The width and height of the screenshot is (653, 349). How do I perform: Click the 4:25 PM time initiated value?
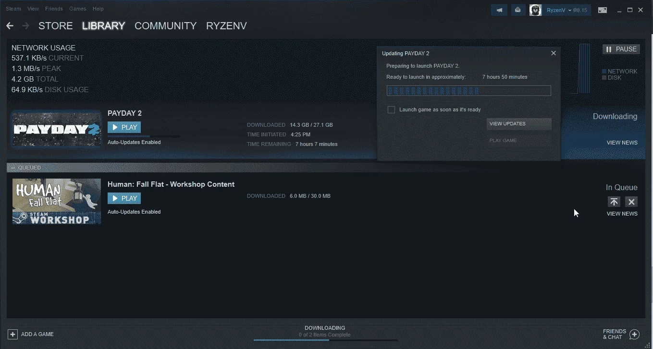tap(300, 134)
